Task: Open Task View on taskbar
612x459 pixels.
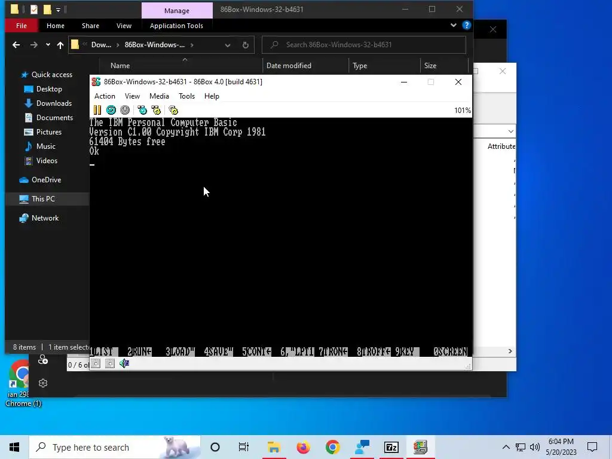Action: (244, 447)
